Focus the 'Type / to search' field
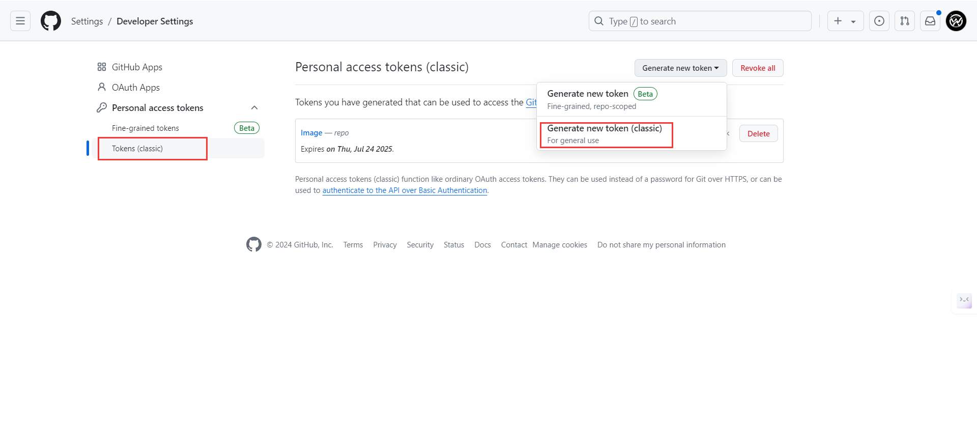The width and height of the screenshot is (977, 448). (x=700, y=21)
